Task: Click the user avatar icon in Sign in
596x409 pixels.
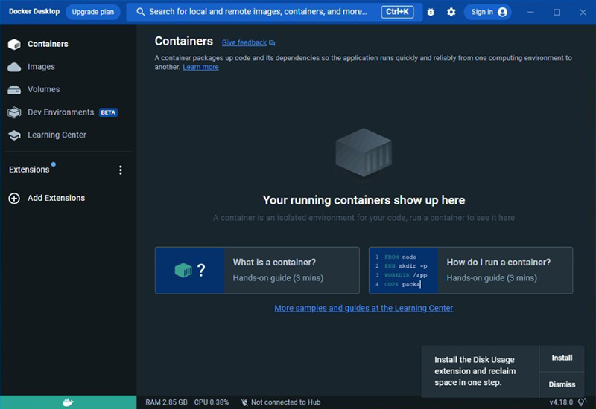Action: (x=502, y=12)
